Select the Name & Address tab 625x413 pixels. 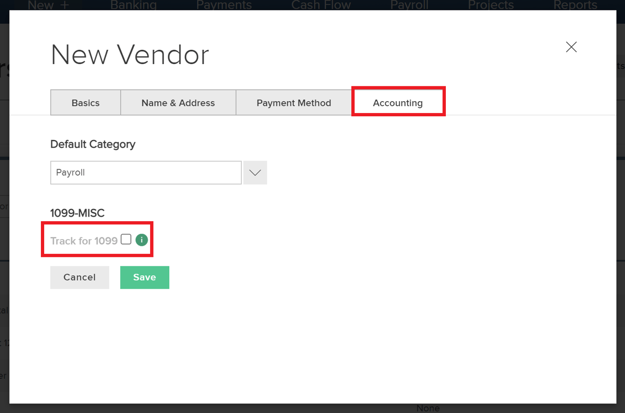[x=178, y=103]
